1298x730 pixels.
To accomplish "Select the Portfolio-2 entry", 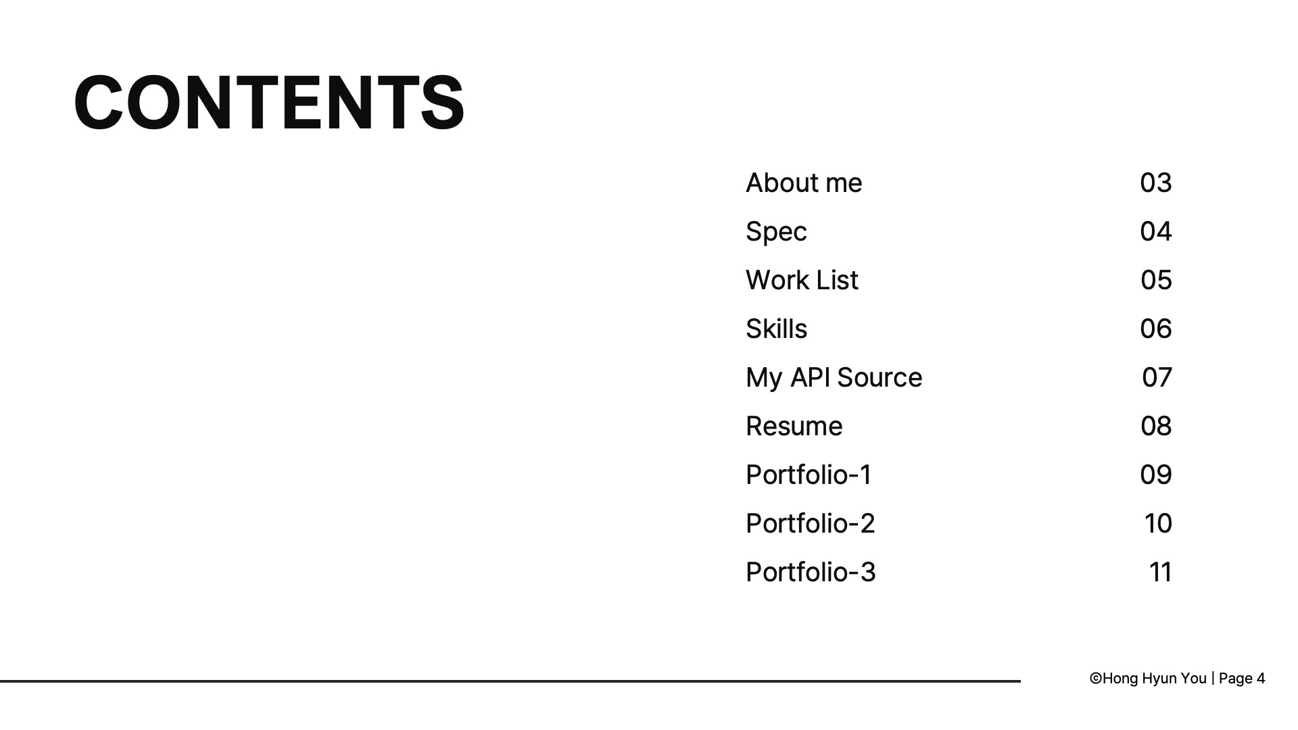I will pyautogui.click(x=810, y=523).
